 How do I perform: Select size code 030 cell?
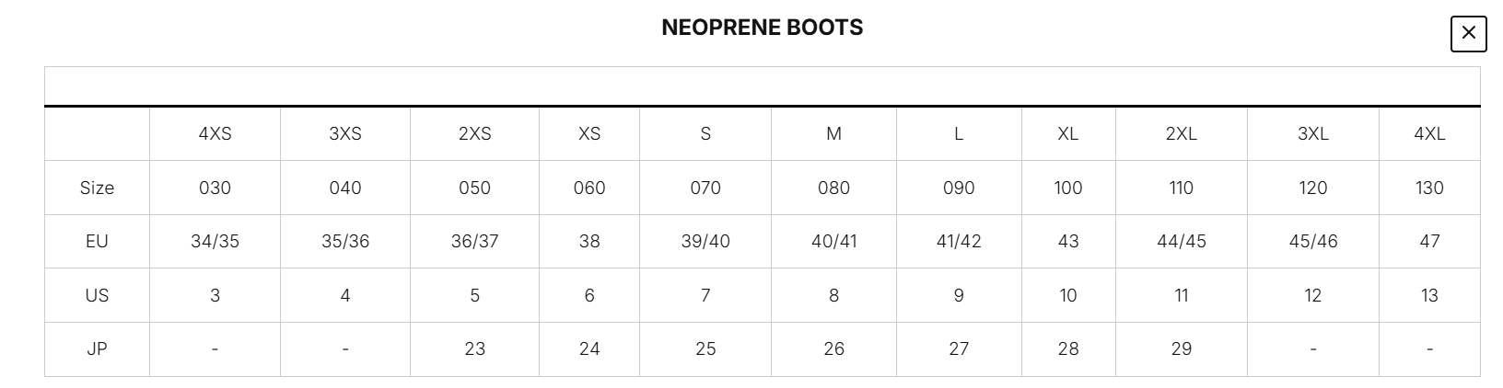(x=215, y=188)
